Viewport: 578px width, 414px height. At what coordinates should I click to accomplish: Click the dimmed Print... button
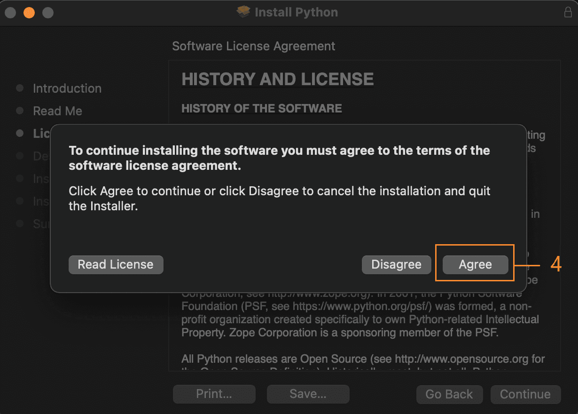214,394
